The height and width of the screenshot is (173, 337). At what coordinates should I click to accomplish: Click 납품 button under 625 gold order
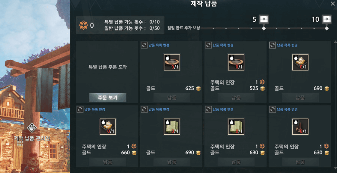coord(172,98)
